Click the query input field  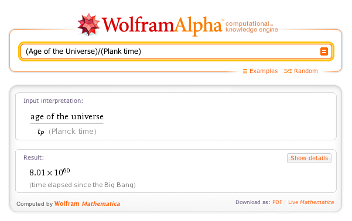click(170, 51)
